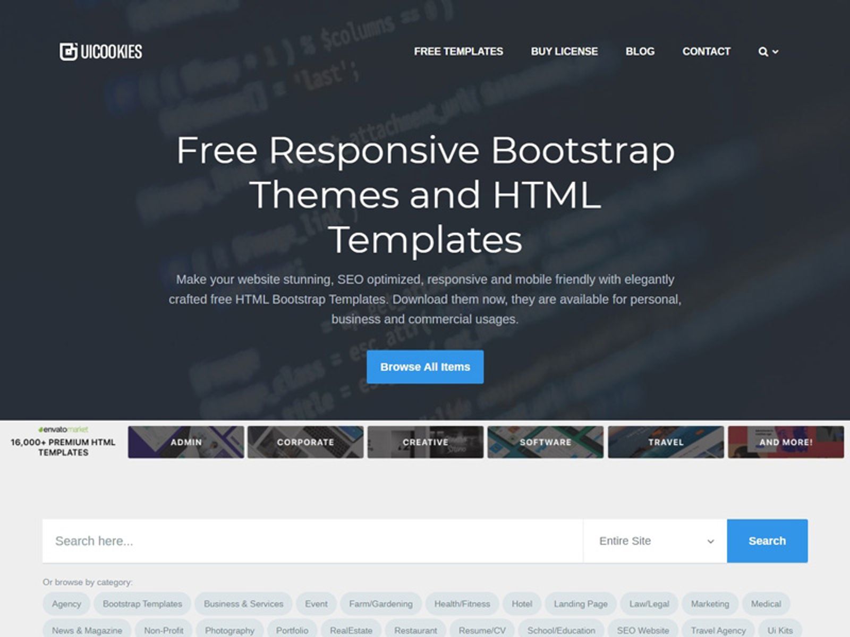This screenshot has width=850, height=637.
Task: Select the Ui Kits category tag
Action: [780, 630]
